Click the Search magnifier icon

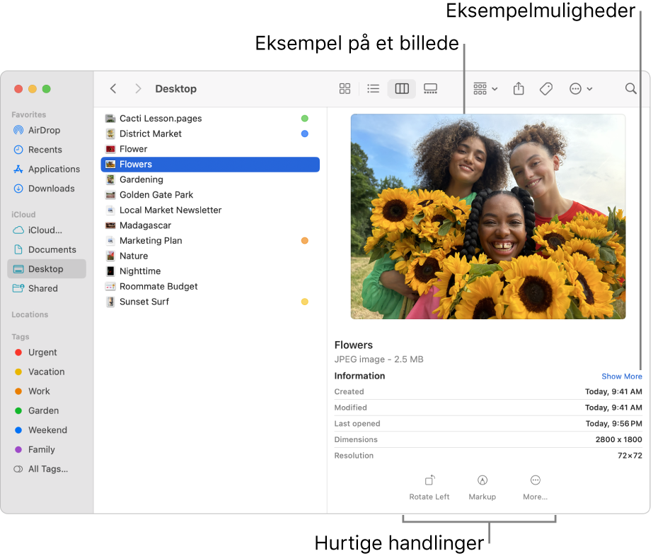click(631, 88)
